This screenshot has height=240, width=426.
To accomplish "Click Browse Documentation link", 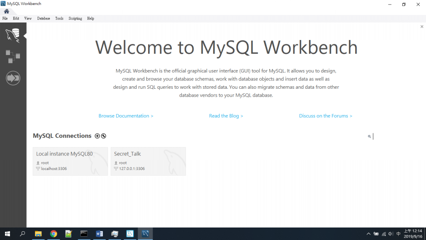I will tap(126, 116).
